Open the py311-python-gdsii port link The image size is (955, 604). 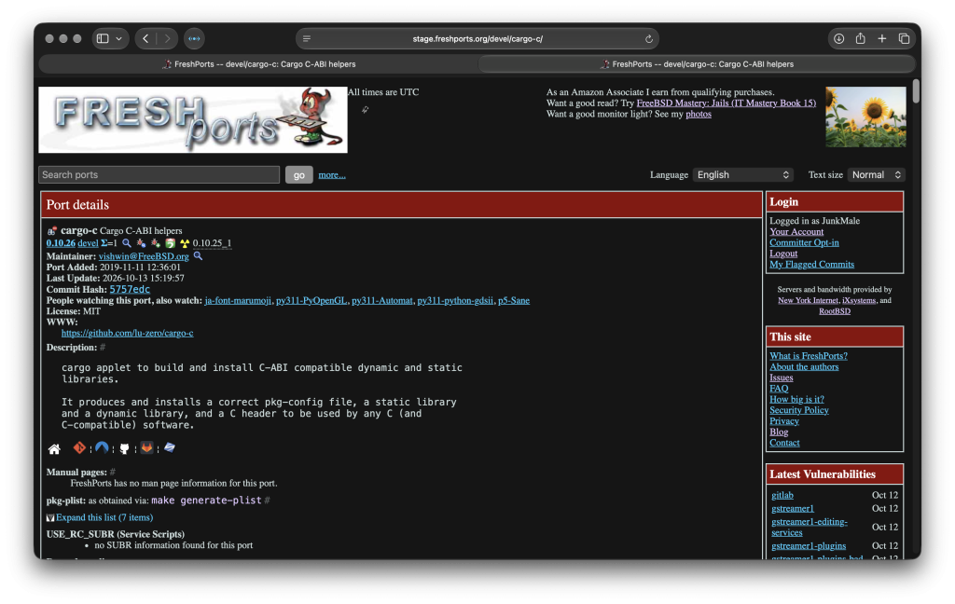tap(455, 300)
